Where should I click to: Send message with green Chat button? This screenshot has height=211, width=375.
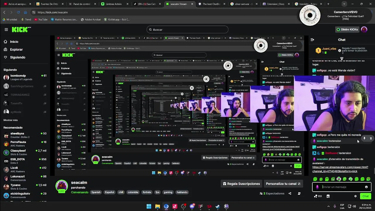pyautogui.click(x=366, y=196)
